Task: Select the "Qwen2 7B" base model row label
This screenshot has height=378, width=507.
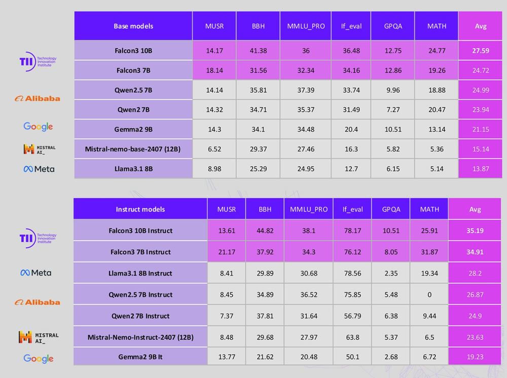Action: pyautogui.click(x=133, y=110)
